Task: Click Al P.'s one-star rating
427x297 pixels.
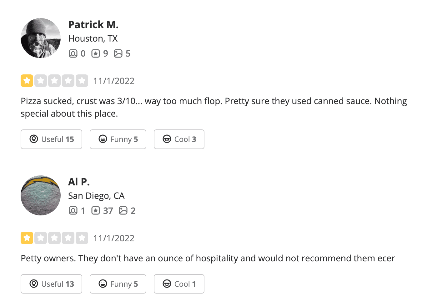Action: click(54, 238)
